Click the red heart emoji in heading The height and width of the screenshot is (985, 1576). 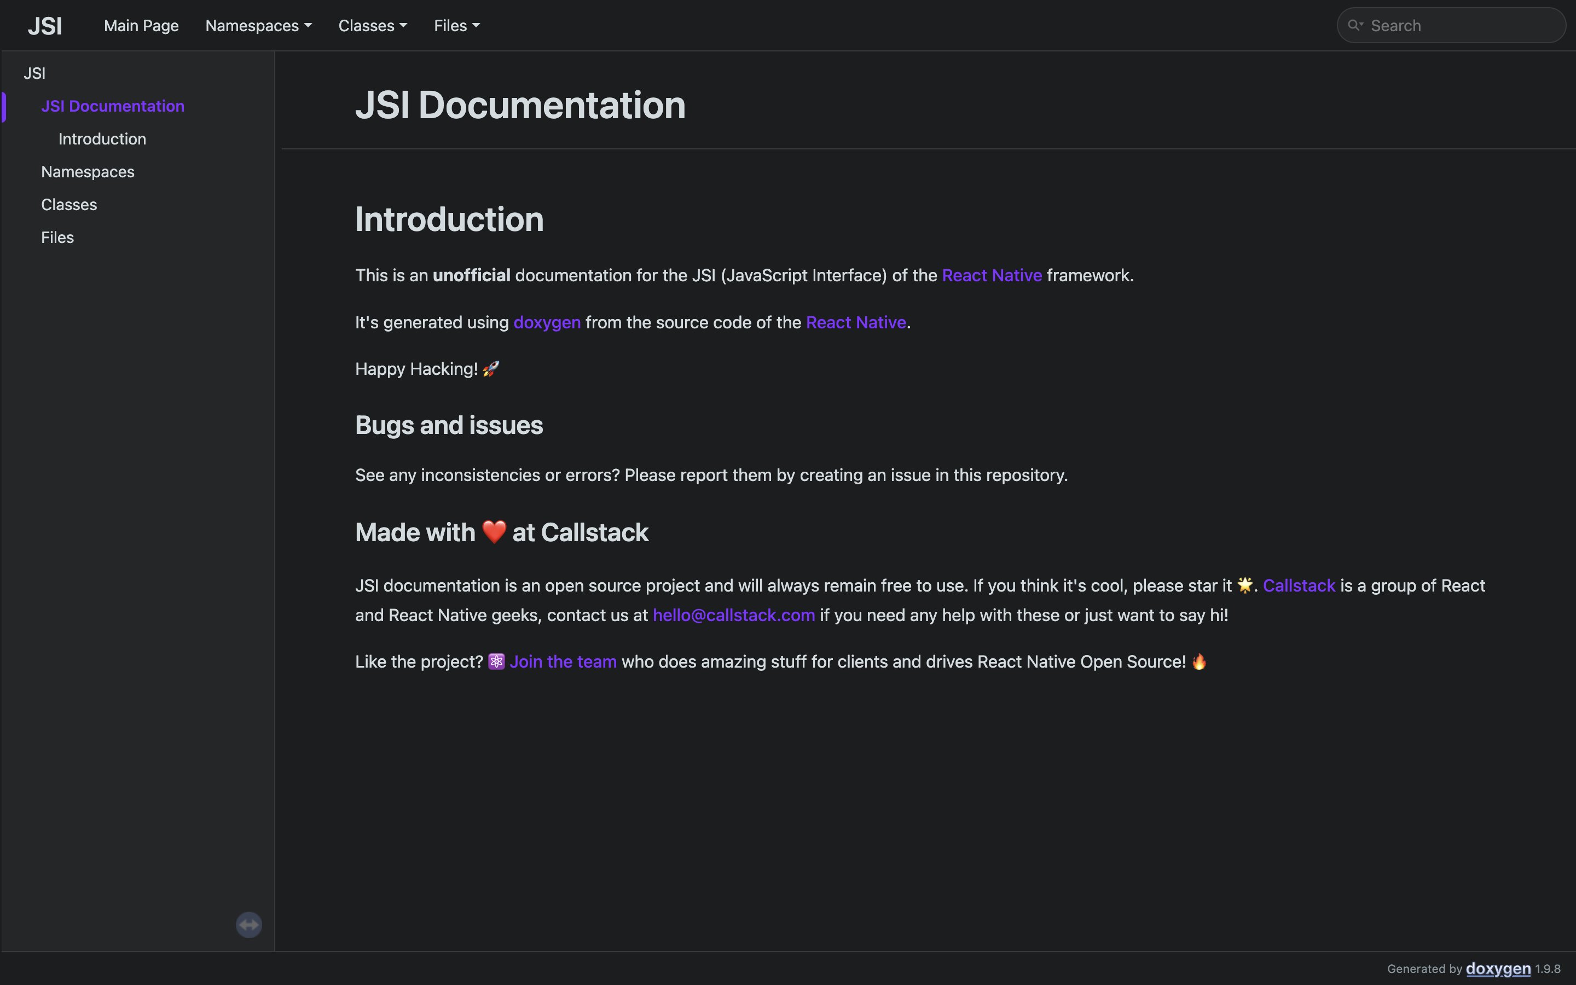pos(494,531)
